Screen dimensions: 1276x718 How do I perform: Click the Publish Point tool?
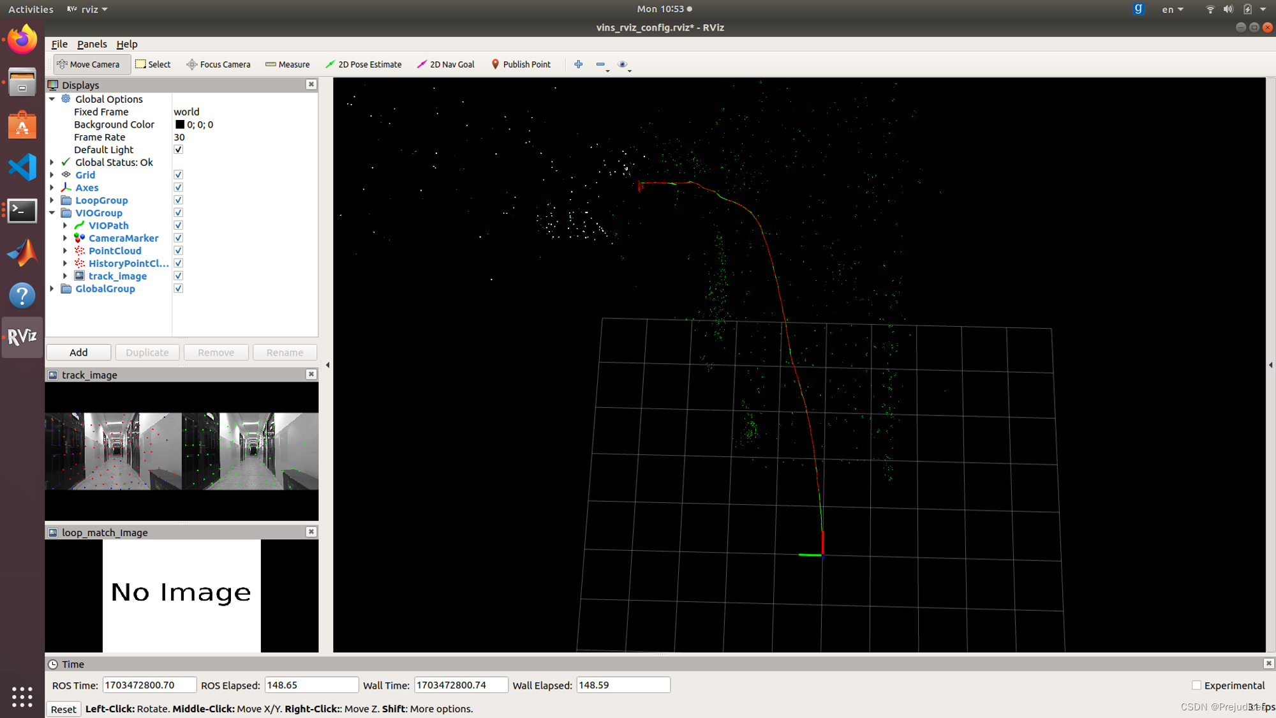click(521, 64)
